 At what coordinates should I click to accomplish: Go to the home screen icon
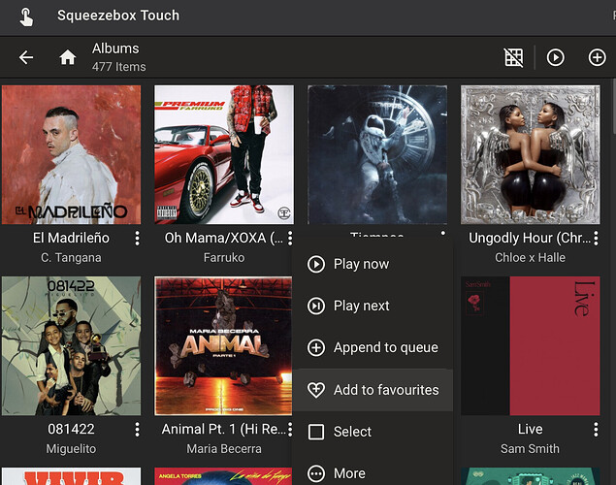(68, 57)
